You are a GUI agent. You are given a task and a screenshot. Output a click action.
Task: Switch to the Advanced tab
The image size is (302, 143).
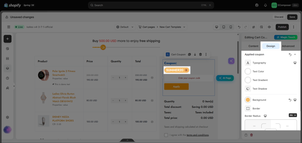pyautogui.click(x=288, y=46)
